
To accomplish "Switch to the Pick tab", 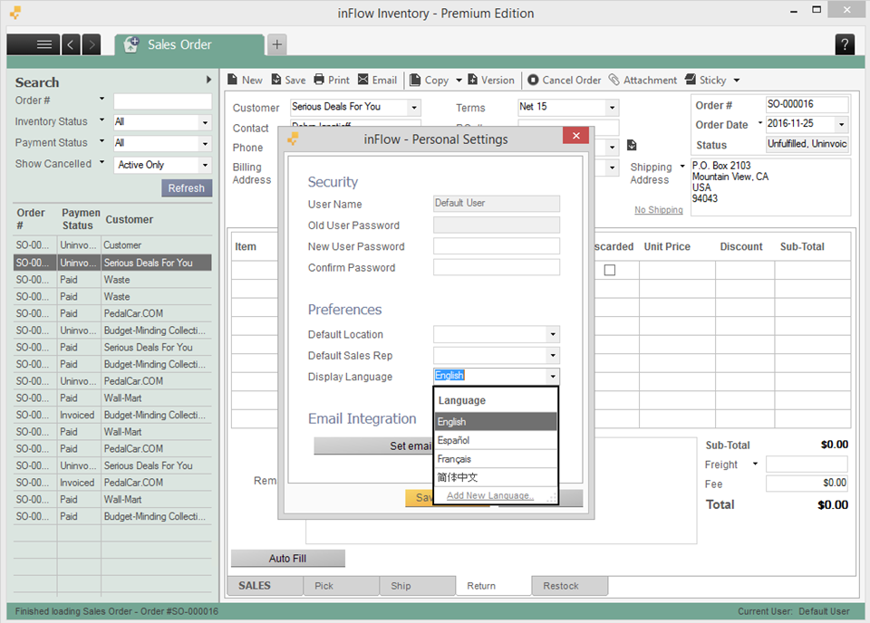I will [342, 586].
